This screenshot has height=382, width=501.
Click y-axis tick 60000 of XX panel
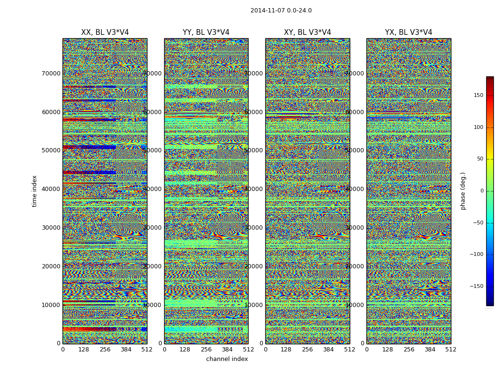pyautogui.click(x=51, y=112)
